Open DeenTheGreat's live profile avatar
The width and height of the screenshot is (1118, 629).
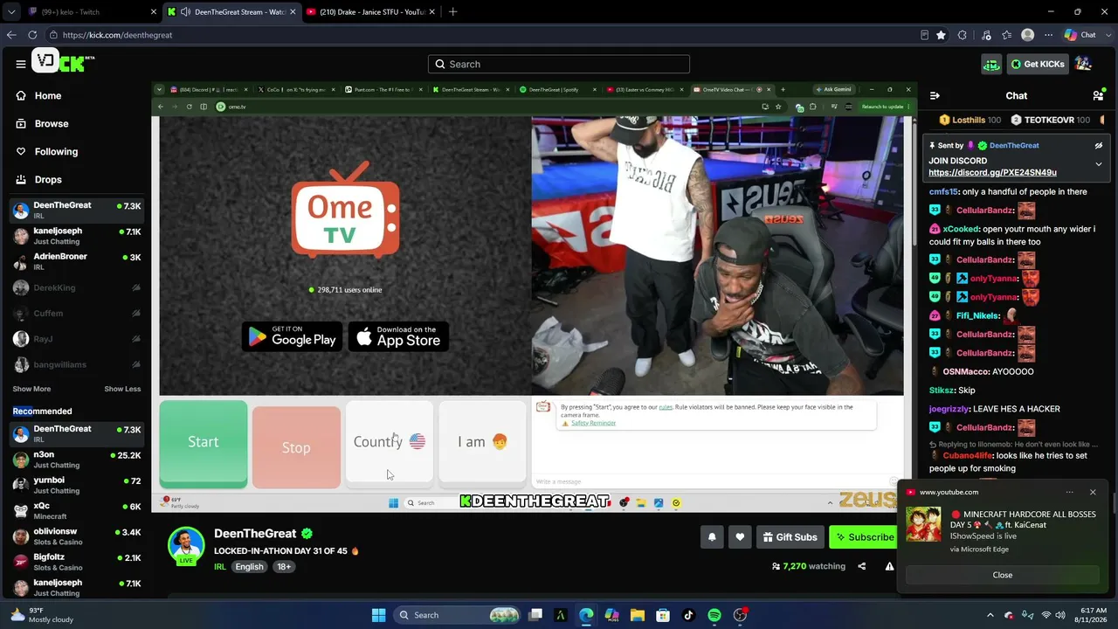pyautogui.click(x=186, y=545)
